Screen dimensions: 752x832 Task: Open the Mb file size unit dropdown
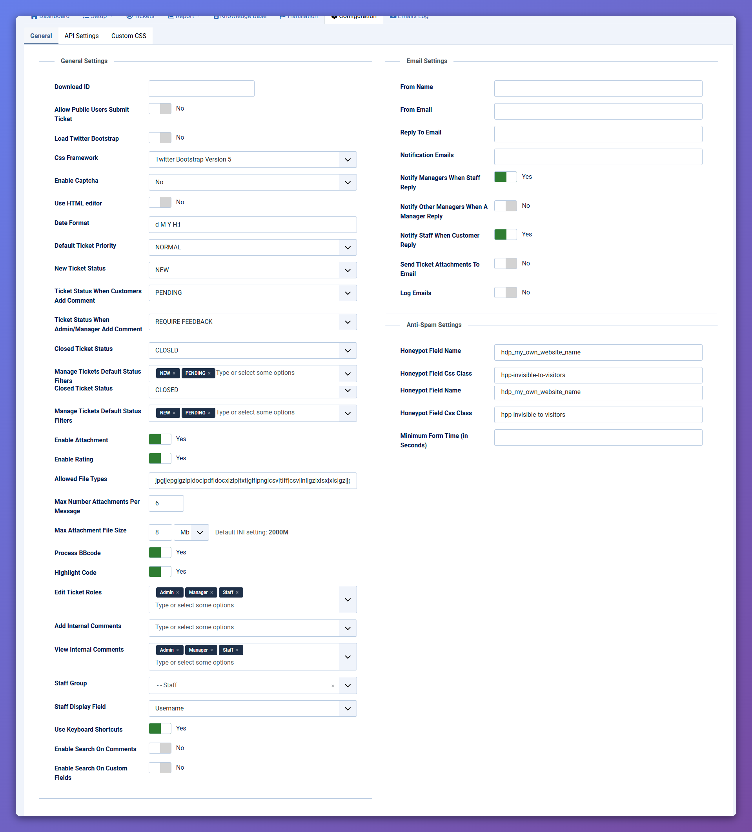click(x=191, y=532)
